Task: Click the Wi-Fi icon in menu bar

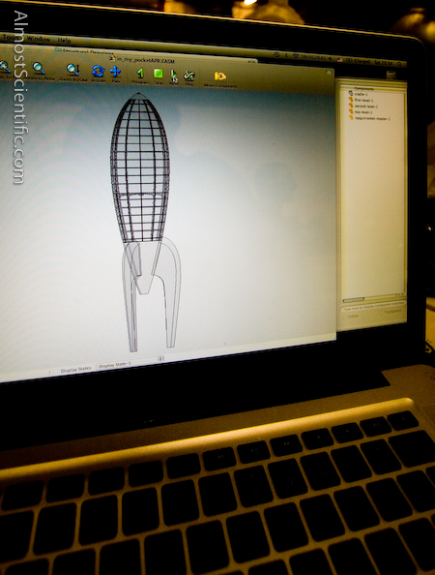Action: (x=296, y=56)
